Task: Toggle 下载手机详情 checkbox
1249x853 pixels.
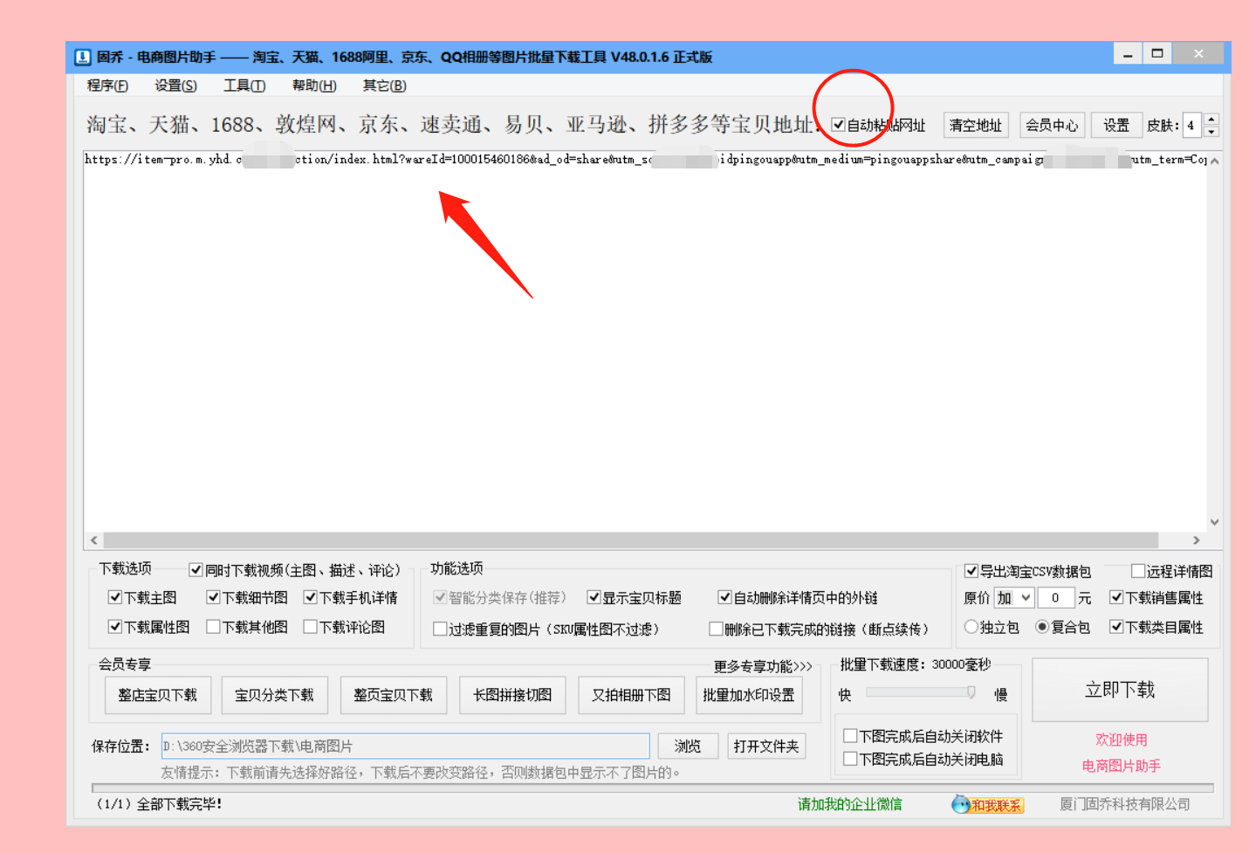Action: pyautogui.click(x=310, y=597)
